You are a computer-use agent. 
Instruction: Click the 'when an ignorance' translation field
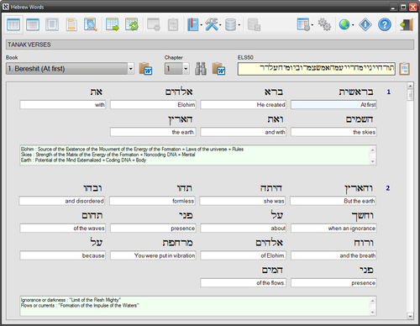pos(333,229)
